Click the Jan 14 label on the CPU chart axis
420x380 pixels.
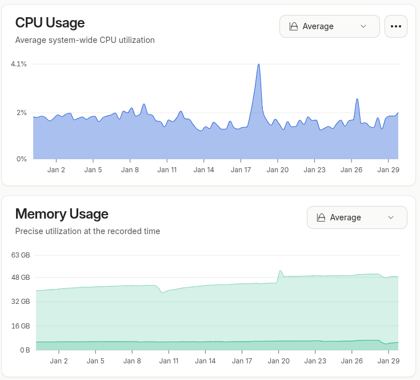pyautogui.click(x=203, y=170)
